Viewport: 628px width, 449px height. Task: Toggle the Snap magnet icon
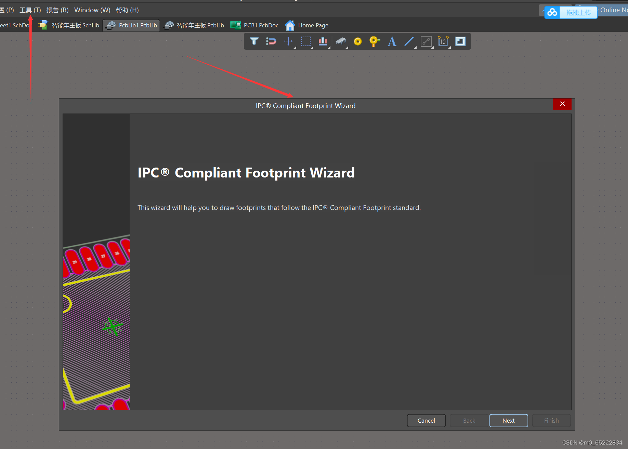(x=271, y=41)
